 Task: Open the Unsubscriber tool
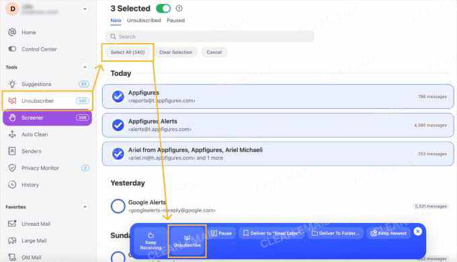pyautogui.click(x=47, y=101)
